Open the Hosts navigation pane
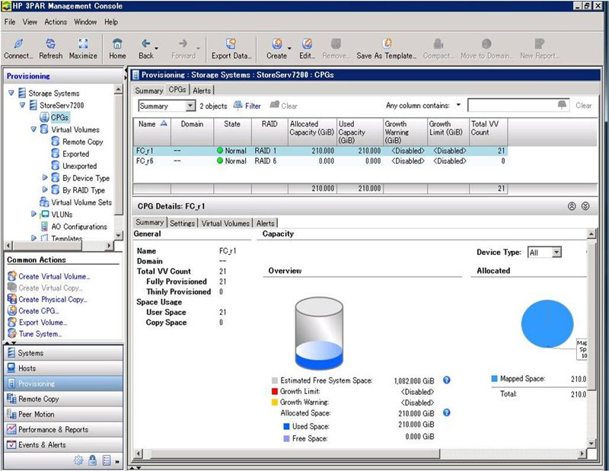 [x=63, y=368]
